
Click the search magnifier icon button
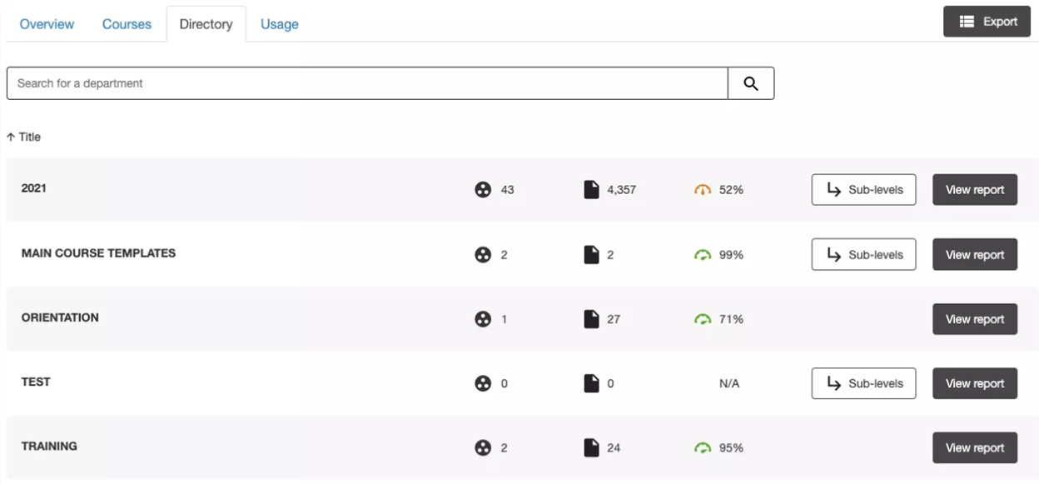750,83
